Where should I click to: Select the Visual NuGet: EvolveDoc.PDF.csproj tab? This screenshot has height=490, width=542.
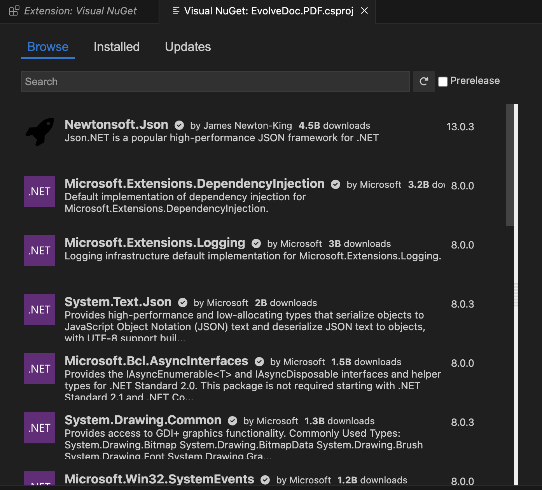click(268, 11)
